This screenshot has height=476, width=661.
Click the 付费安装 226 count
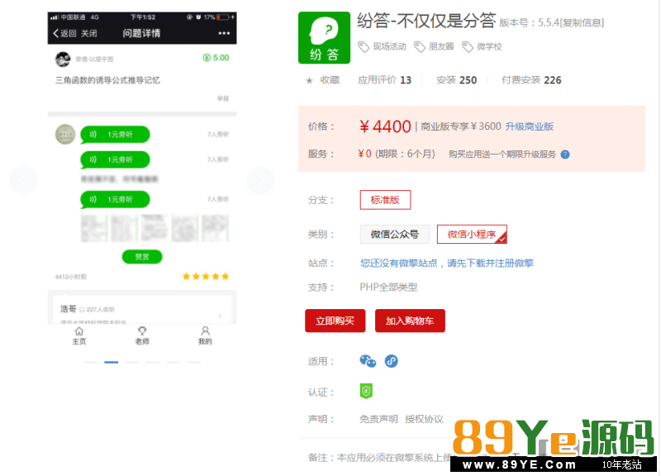(531, 80)
